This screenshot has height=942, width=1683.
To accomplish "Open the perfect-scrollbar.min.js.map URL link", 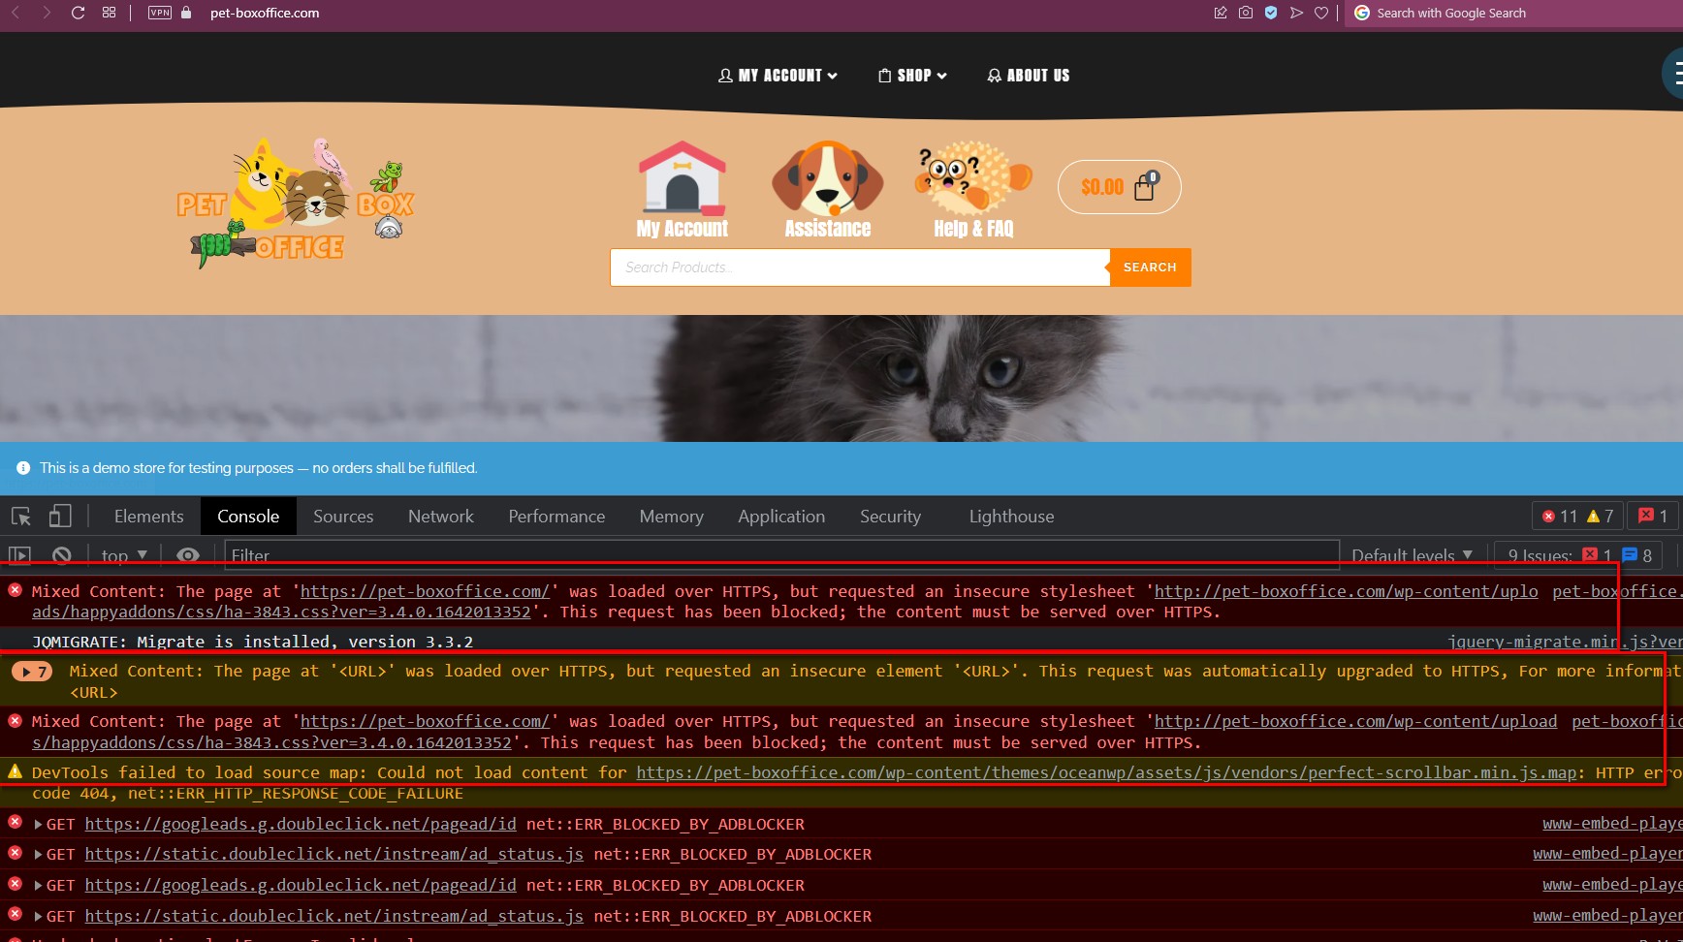I will 1106,772.
